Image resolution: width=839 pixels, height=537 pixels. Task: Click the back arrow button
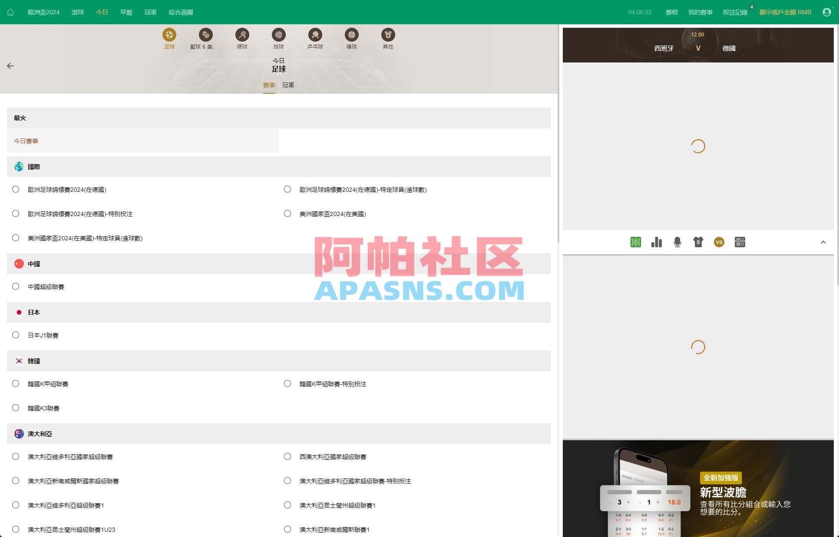tap(10, 66)
